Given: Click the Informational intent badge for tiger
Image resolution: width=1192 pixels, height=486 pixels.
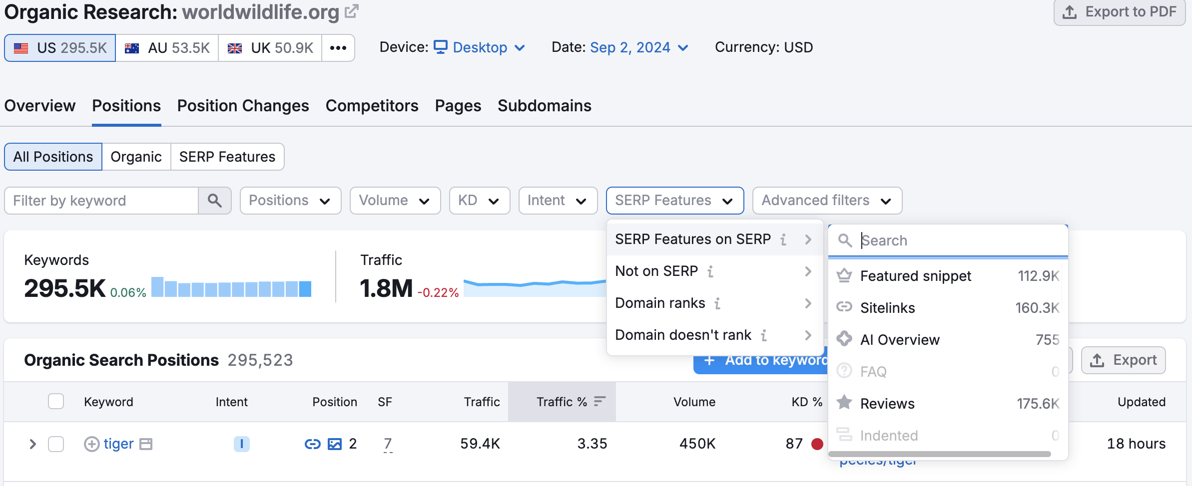Looking at the screenshot, I should [242, 444].
